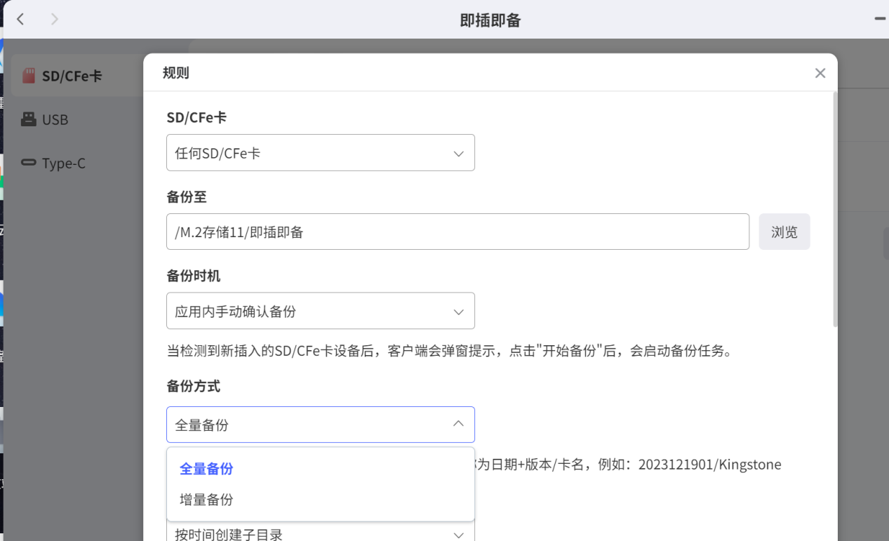Click the 备份至 path input field
This screenshot has width=889, height=541.
click(x=458, y=232)
